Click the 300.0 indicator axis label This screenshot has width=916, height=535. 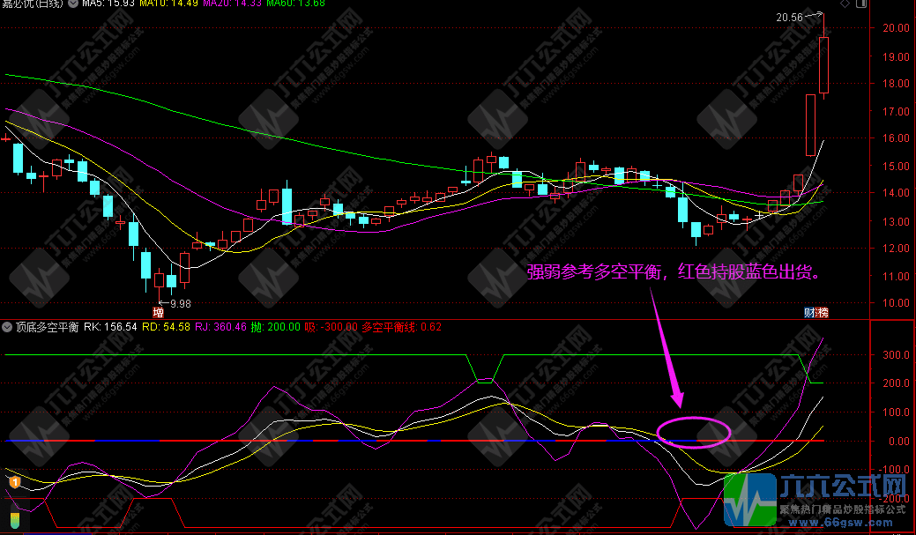point(896,354)
